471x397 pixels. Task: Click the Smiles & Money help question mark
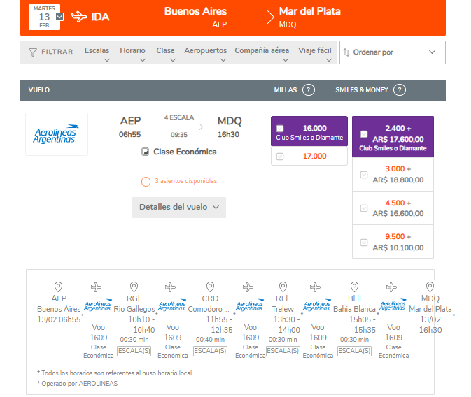400,89
